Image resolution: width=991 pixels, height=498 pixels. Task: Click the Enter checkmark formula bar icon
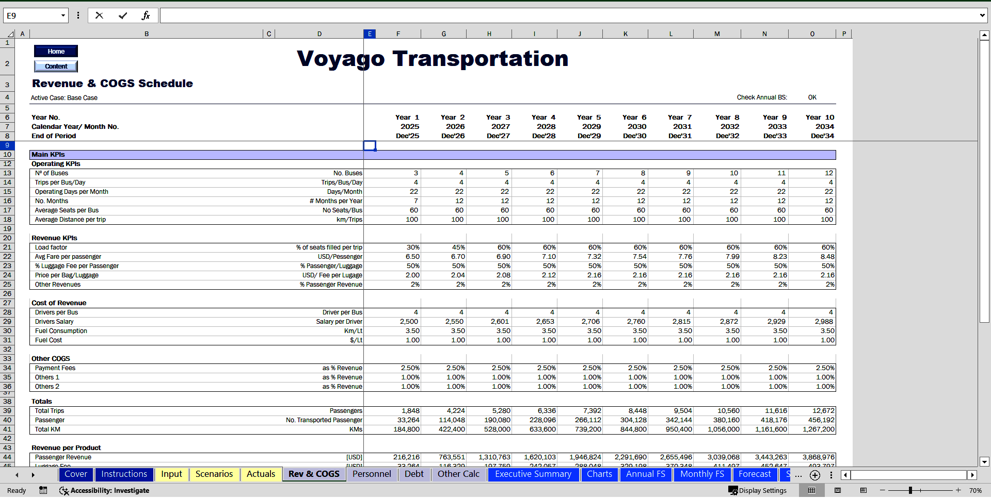point(123,15)
